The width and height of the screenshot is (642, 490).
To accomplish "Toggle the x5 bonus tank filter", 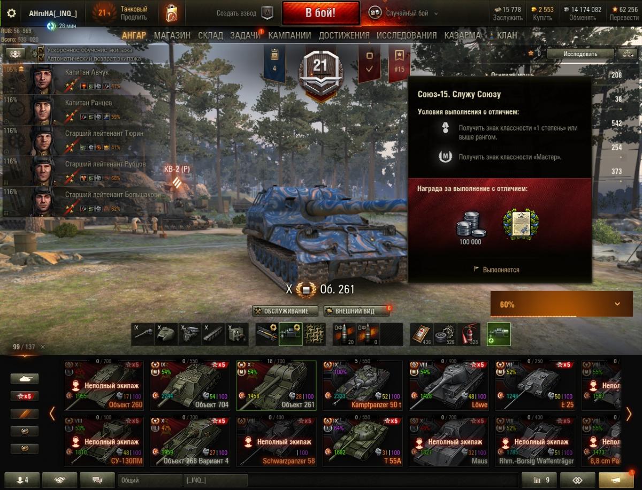I will 25,396.
